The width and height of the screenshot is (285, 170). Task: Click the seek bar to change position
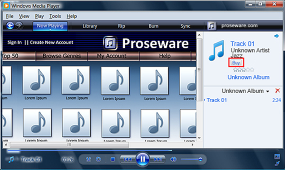[142, 150]
